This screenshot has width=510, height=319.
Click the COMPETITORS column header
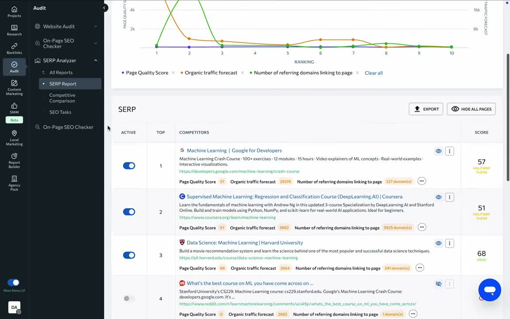coord(194,132)
